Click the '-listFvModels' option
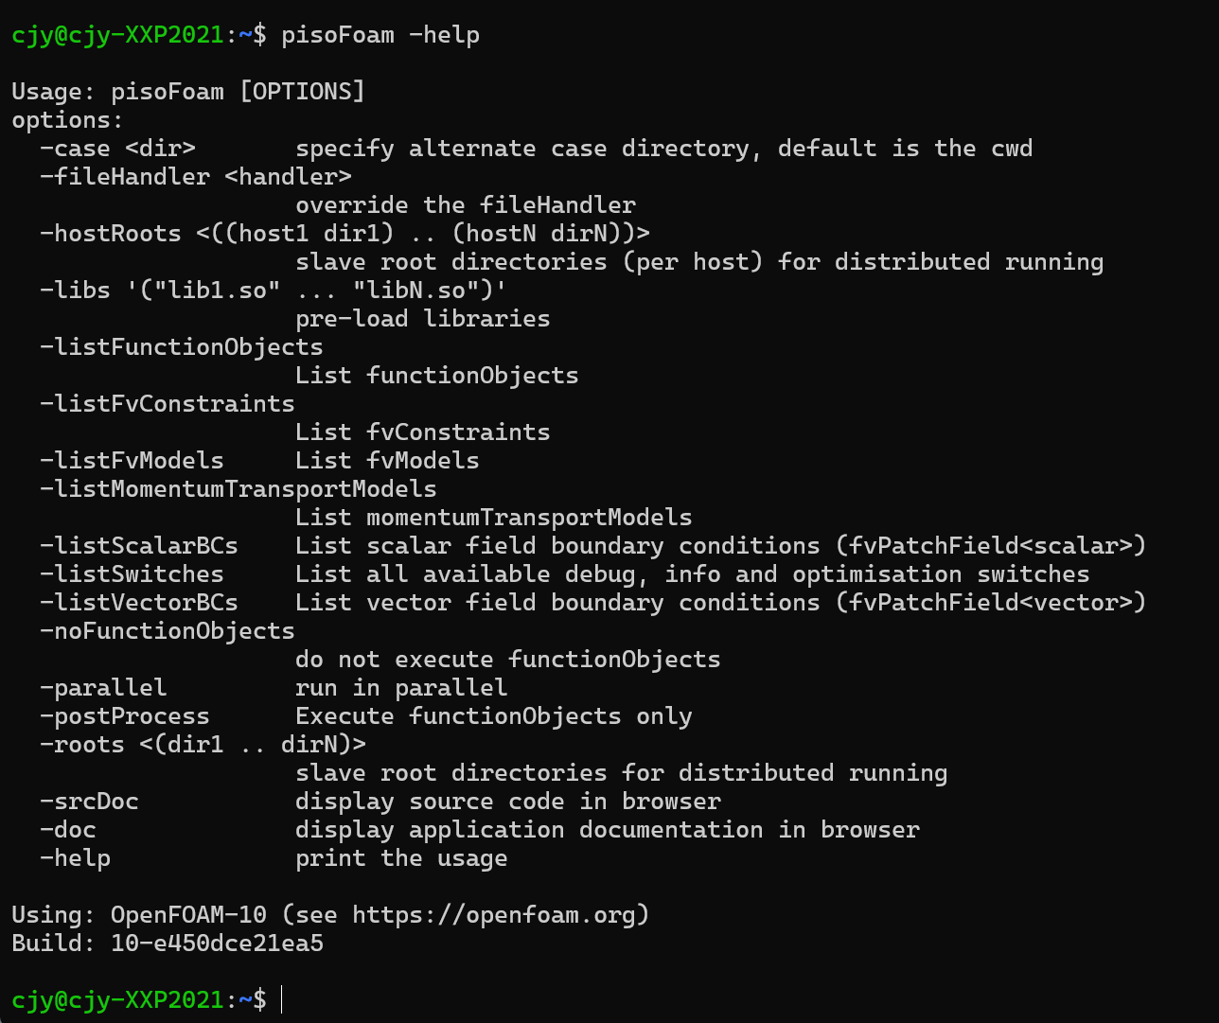 click(132, 461)
